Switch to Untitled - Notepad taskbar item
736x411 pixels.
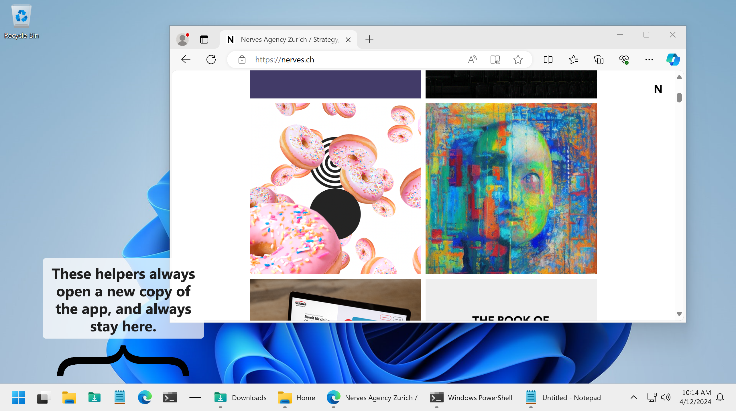click(563, 398)
